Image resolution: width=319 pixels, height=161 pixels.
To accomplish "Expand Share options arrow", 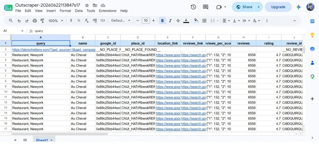I will click(259, 7).
